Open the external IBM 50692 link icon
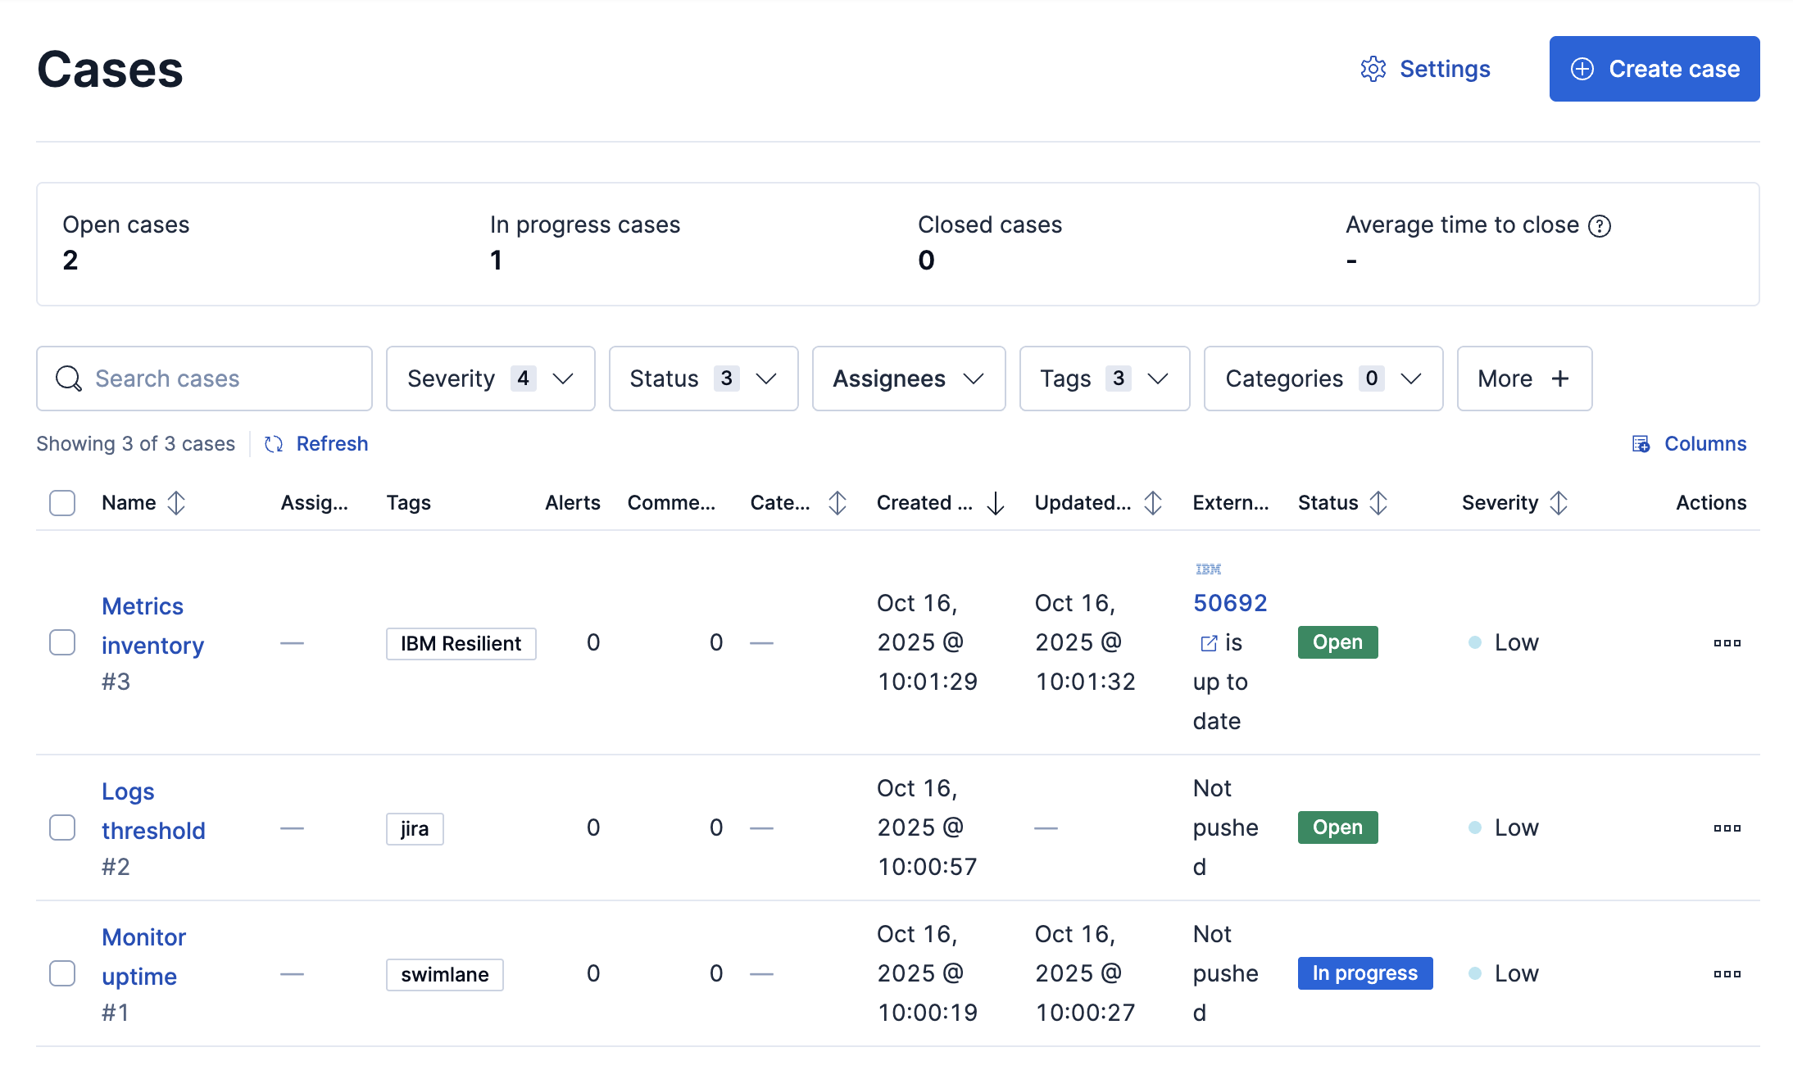The image size is (1793, 1070). click(x=1207, y=643)
